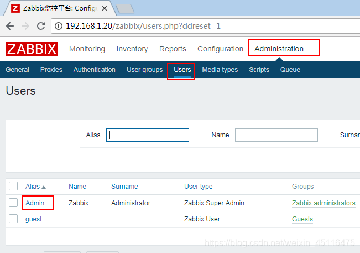The width and height of the screenshot is (360, 253).
Task: Tick the Admin row checkbox
Action: [13, 203]
